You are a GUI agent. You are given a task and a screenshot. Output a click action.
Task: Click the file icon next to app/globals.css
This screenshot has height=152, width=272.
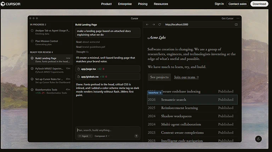(x=79, y=77)
